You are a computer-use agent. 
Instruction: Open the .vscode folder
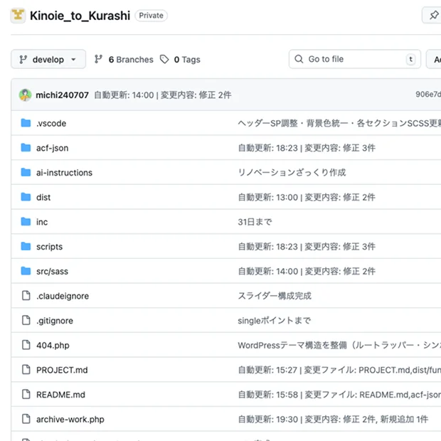tap(51, 123)
